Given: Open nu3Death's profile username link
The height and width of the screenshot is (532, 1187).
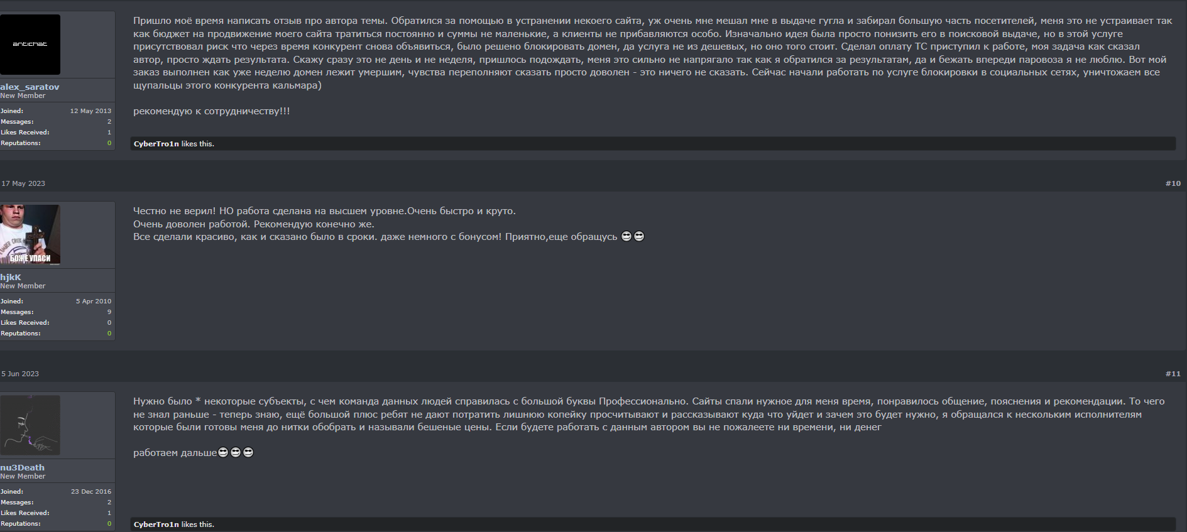Looking at the screenshot, I should [23, 467].
